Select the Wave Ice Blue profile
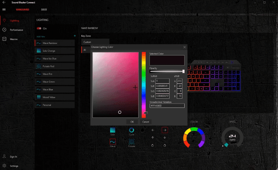Image resolution: width=278 pixels, height=170 pixels. 55,58
